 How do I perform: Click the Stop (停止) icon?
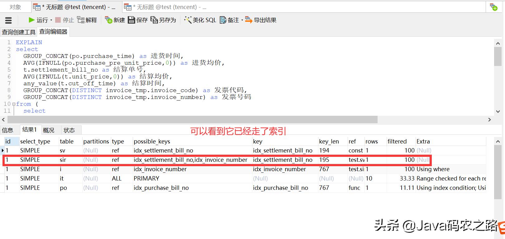point(58,20)
